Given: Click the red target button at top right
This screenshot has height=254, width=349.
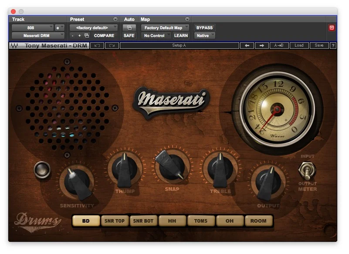Looking at the screenshot, I should pyautogui.click(x=332, y=27).
